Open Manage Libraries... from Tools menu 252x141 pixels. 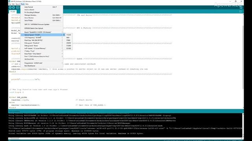[42, 15]
